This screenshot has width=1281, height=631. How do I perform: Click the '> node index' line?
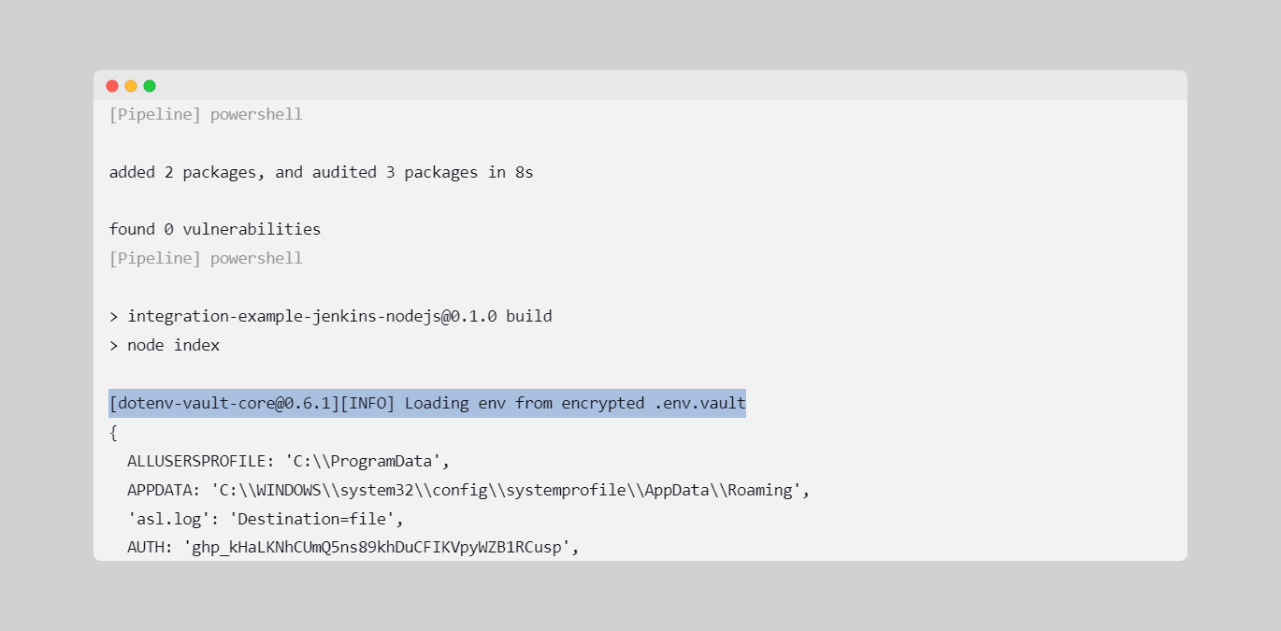point(165,346)
